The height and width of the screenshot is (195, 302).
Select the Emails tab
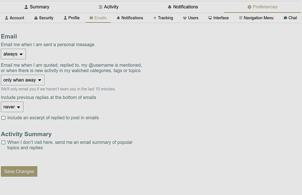[x=98, y=18]
